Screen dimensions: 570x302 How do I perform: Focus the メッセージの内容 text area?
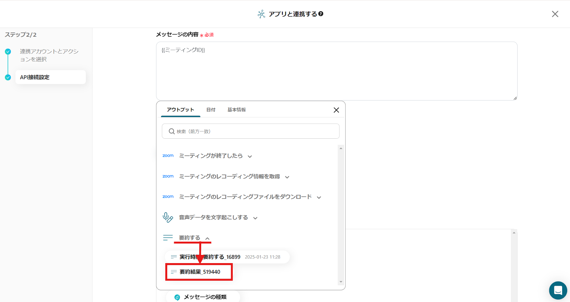[x=337, y=71]
